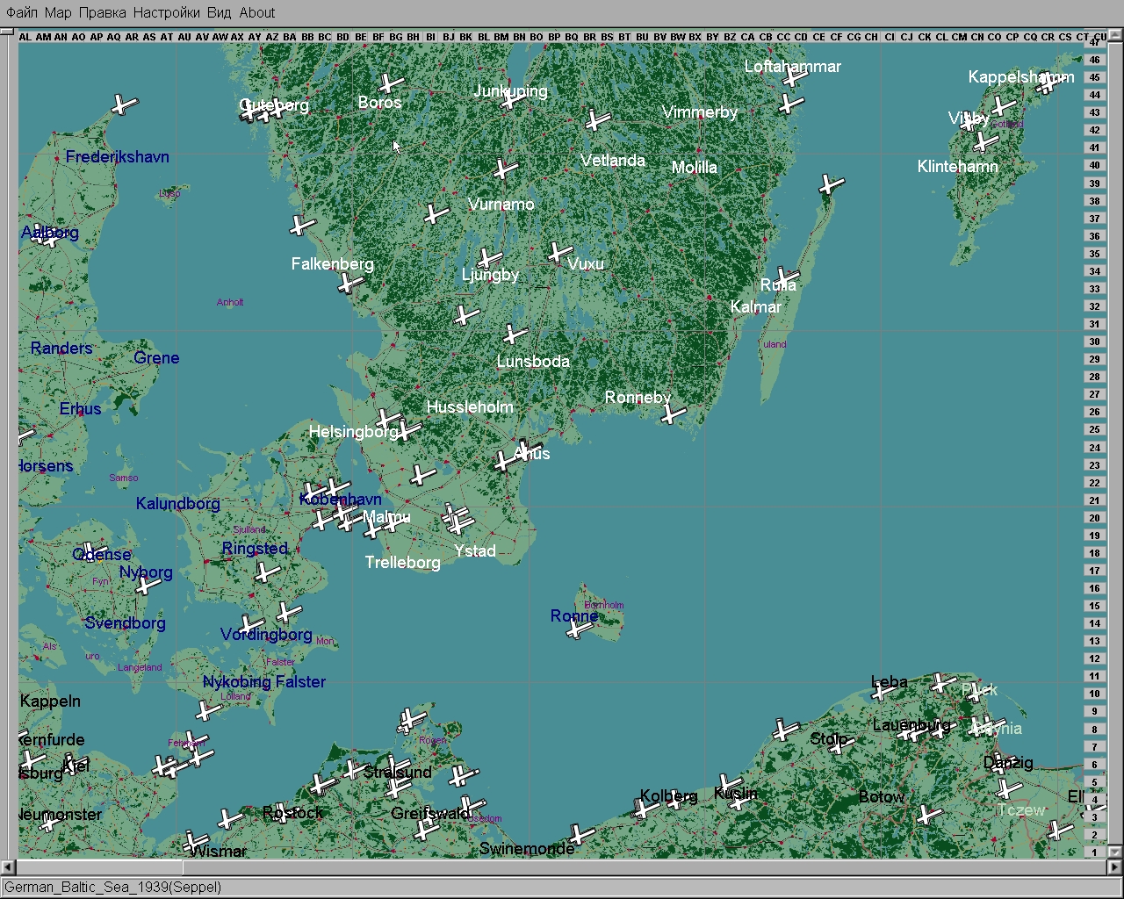Select the airfield icon below Nyborg

148,586
